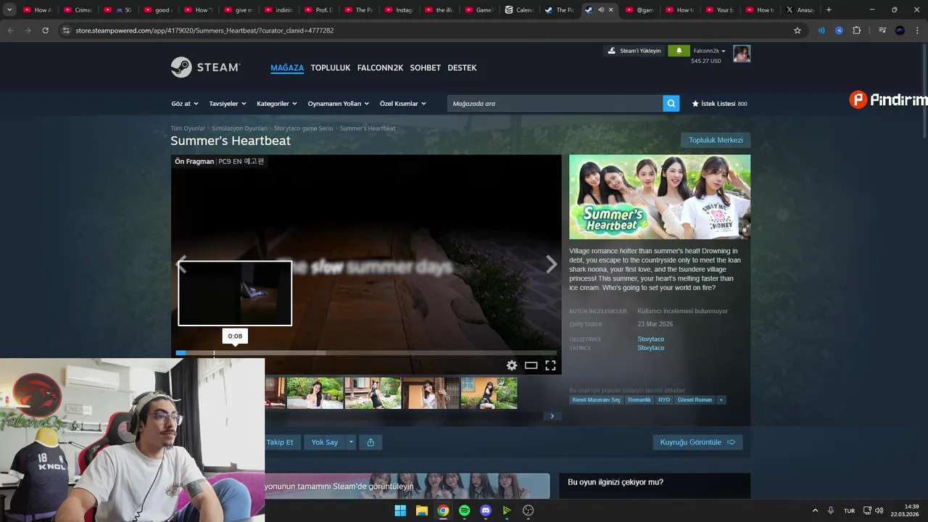Switch to the Calendar browser tab
Screen dimensions: 928x522
[519, 10]
